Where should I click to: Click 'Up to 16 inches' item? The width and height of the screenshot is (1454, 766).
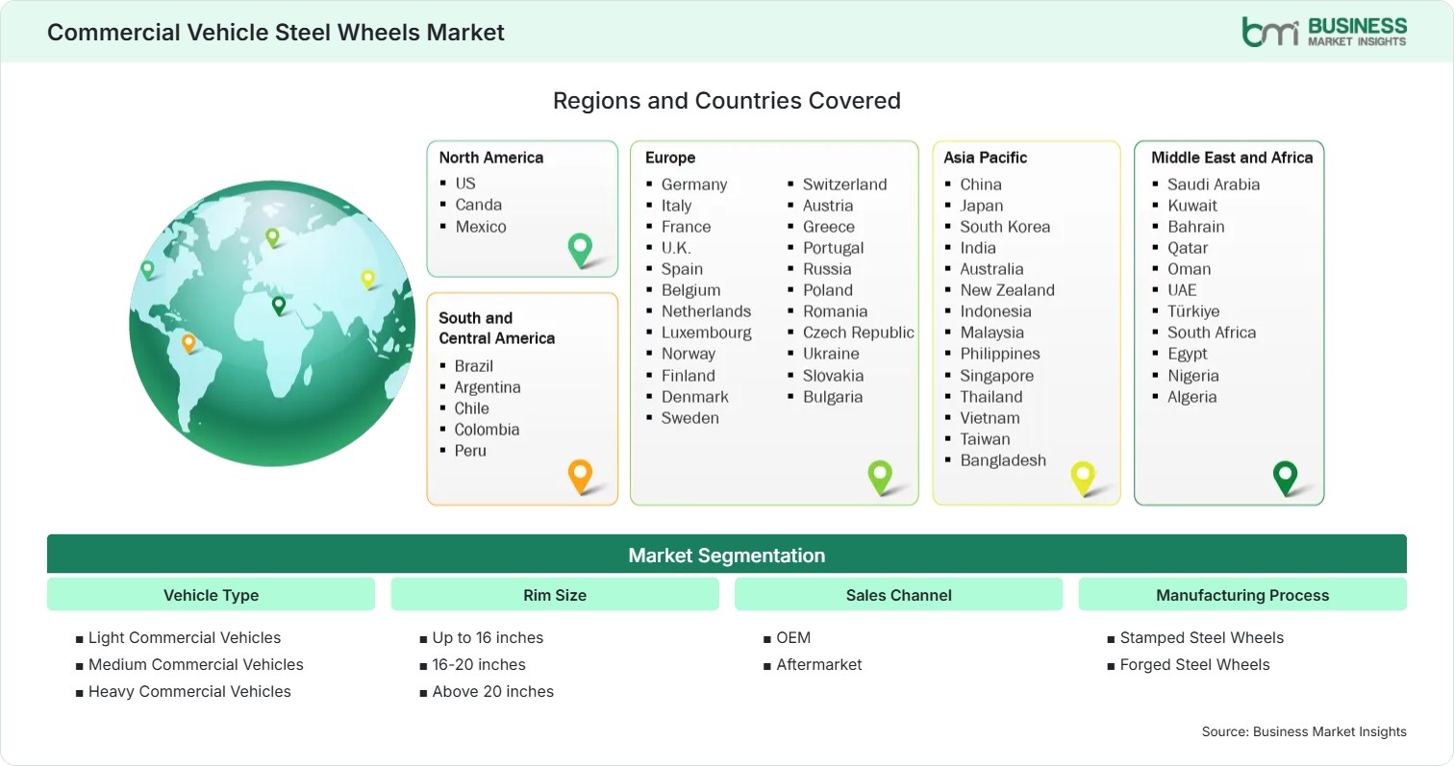click(x=487, y=637)
